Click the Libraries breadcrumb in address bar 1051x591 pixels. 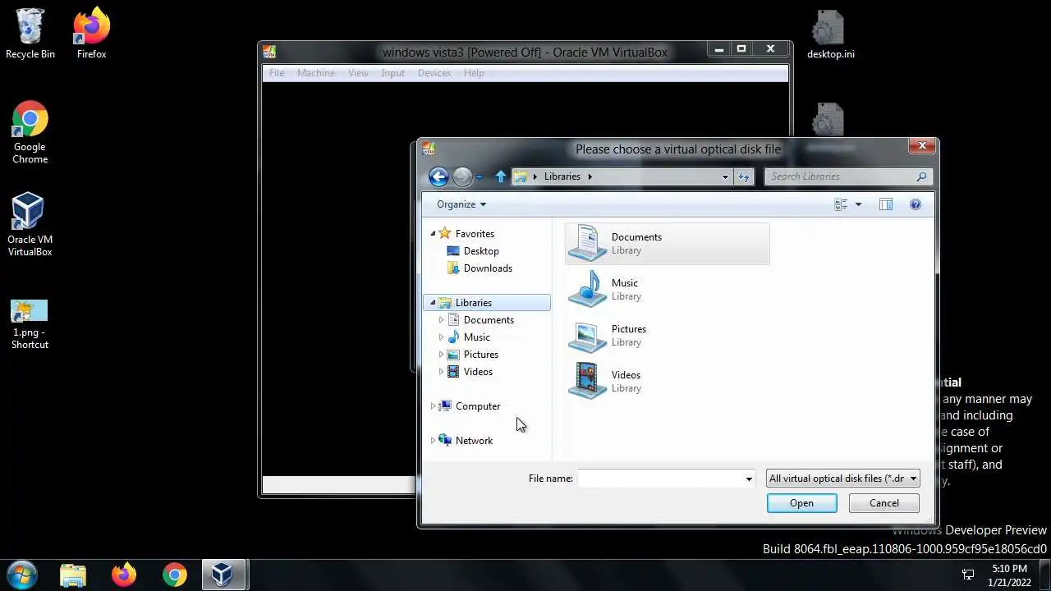(562, 176)
